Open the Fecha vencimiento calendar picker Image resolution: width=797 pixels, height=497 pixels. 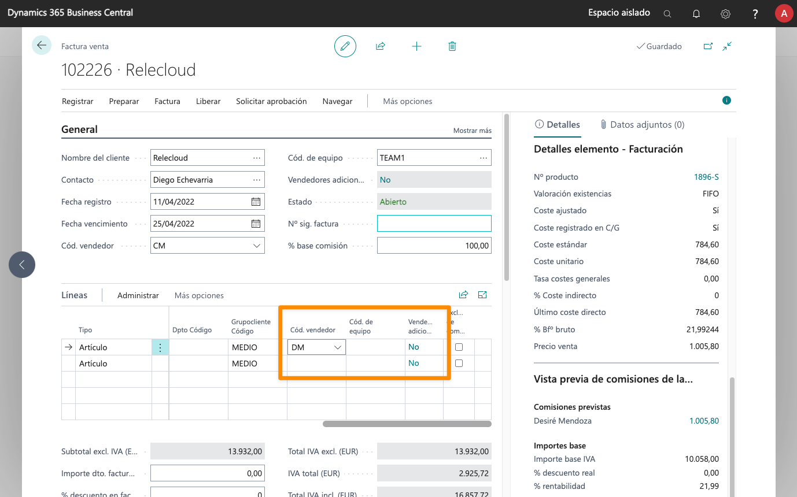pos(256,224)
